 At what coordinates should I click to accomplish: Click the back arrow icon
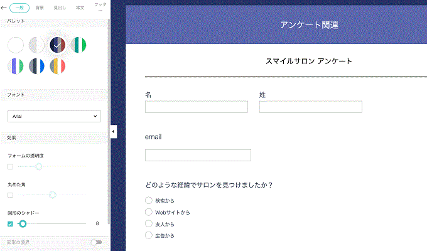[4, 8]
